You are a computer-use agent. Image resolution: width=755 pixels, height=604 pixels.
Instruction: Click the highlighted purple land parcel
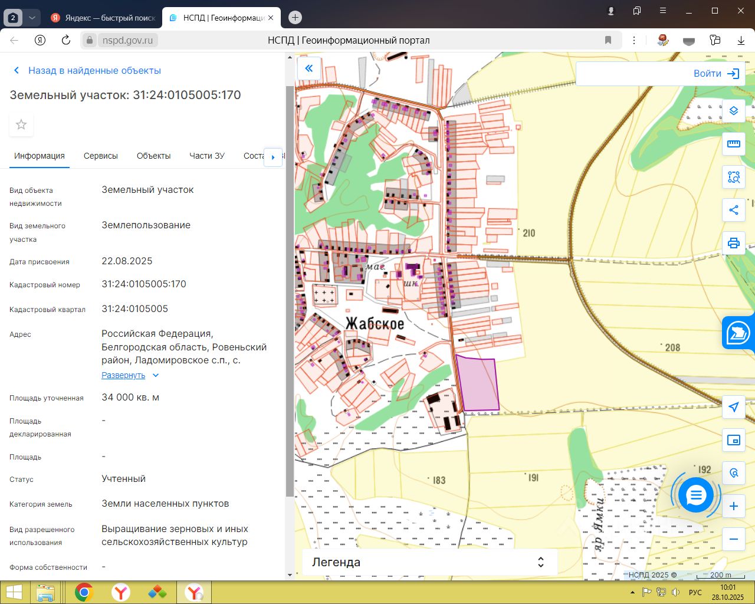point(478,383)
